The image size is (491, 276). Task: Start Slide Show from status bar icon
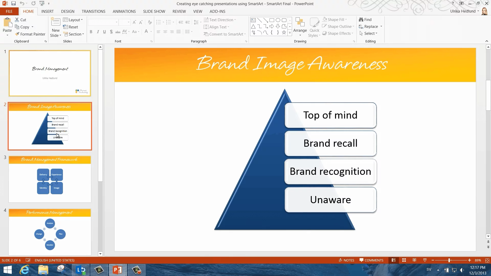pyautogui.click(x=425, y=260)
